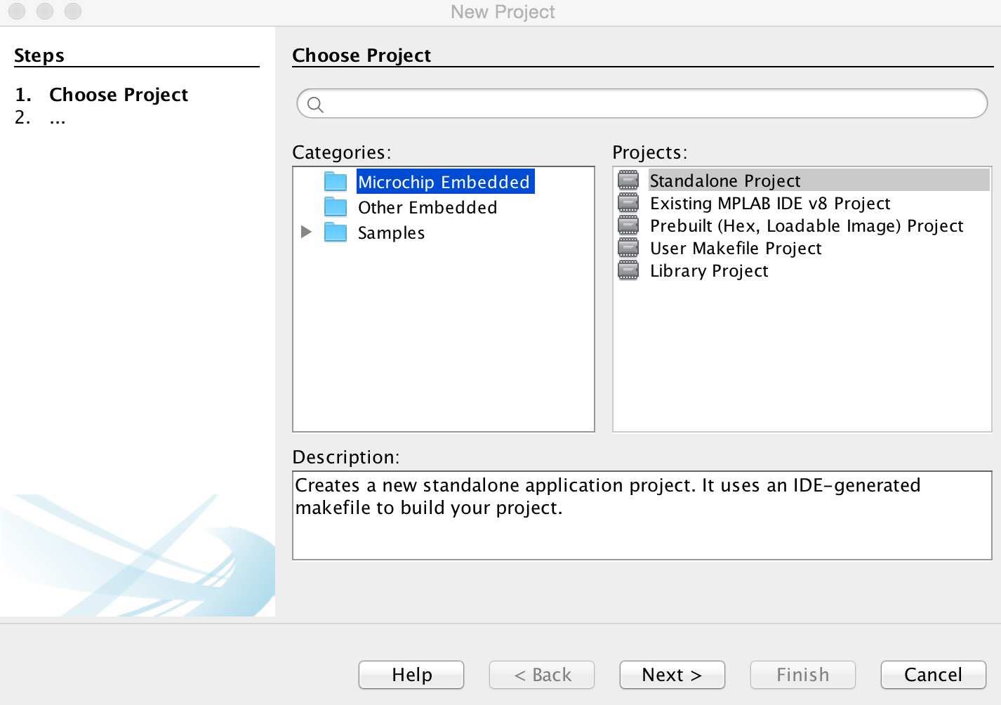Select the Other Embedded category
Viewport: 1001px width, 705px height.
[x=427, y=207]
